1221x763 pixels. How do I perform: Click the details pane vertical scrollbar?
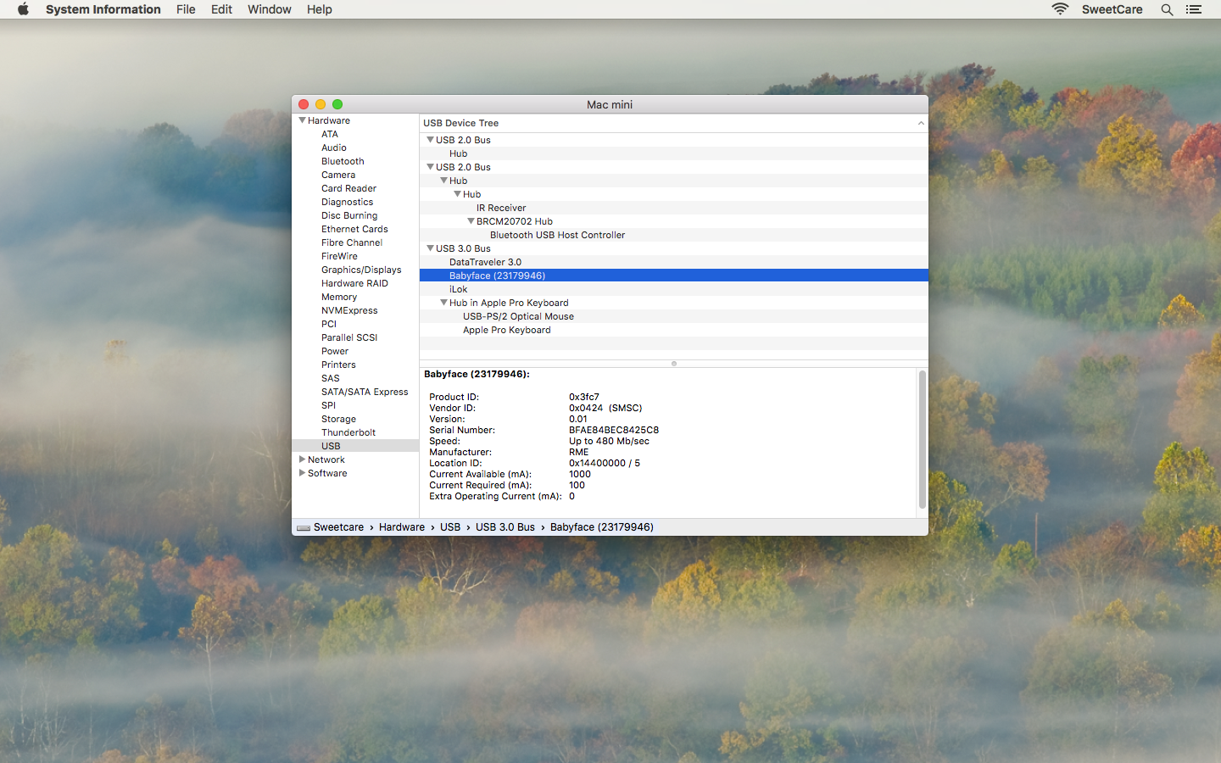coord(922,439)
